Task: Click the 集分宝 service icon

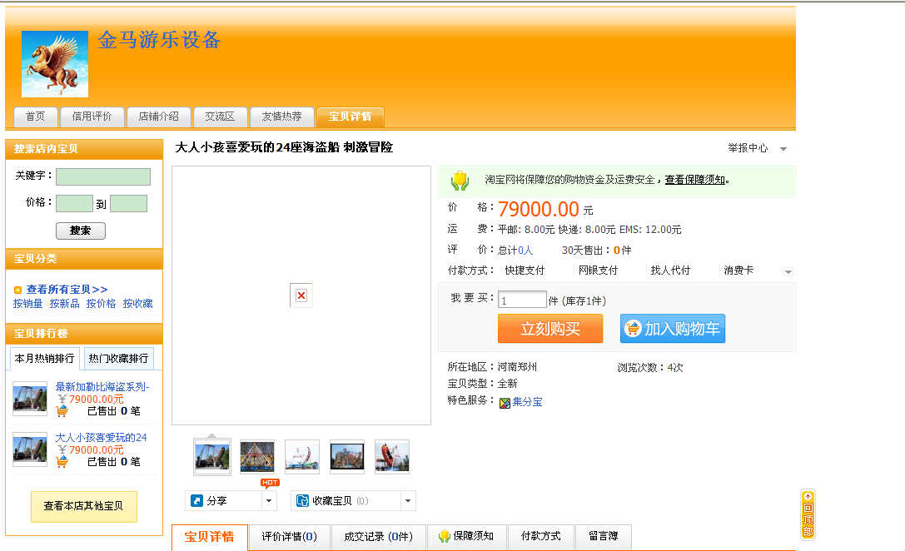Action: pos(505,403)
